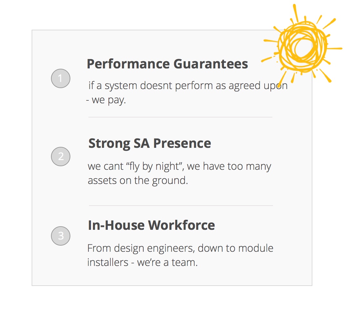Click the number 1 circle badge
Image resolution: width=344 pixels, height=315 pixels.
61,78
